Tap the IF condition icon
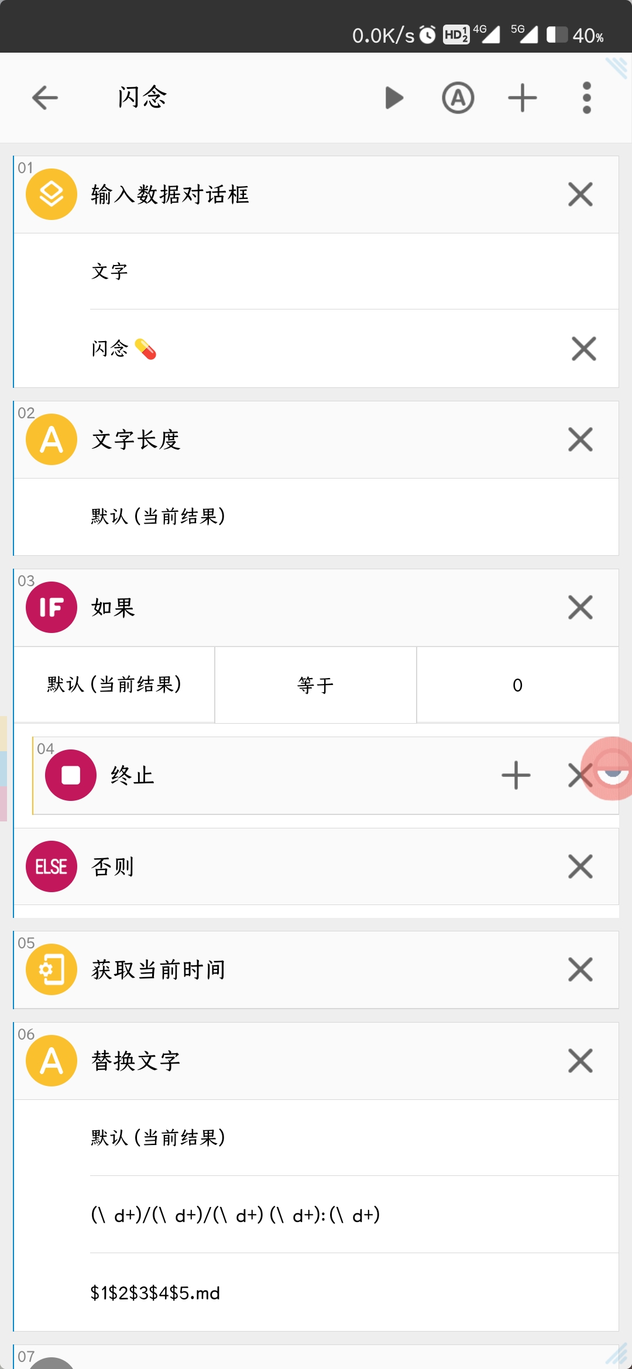632x1369 pixels. point(51,607)
